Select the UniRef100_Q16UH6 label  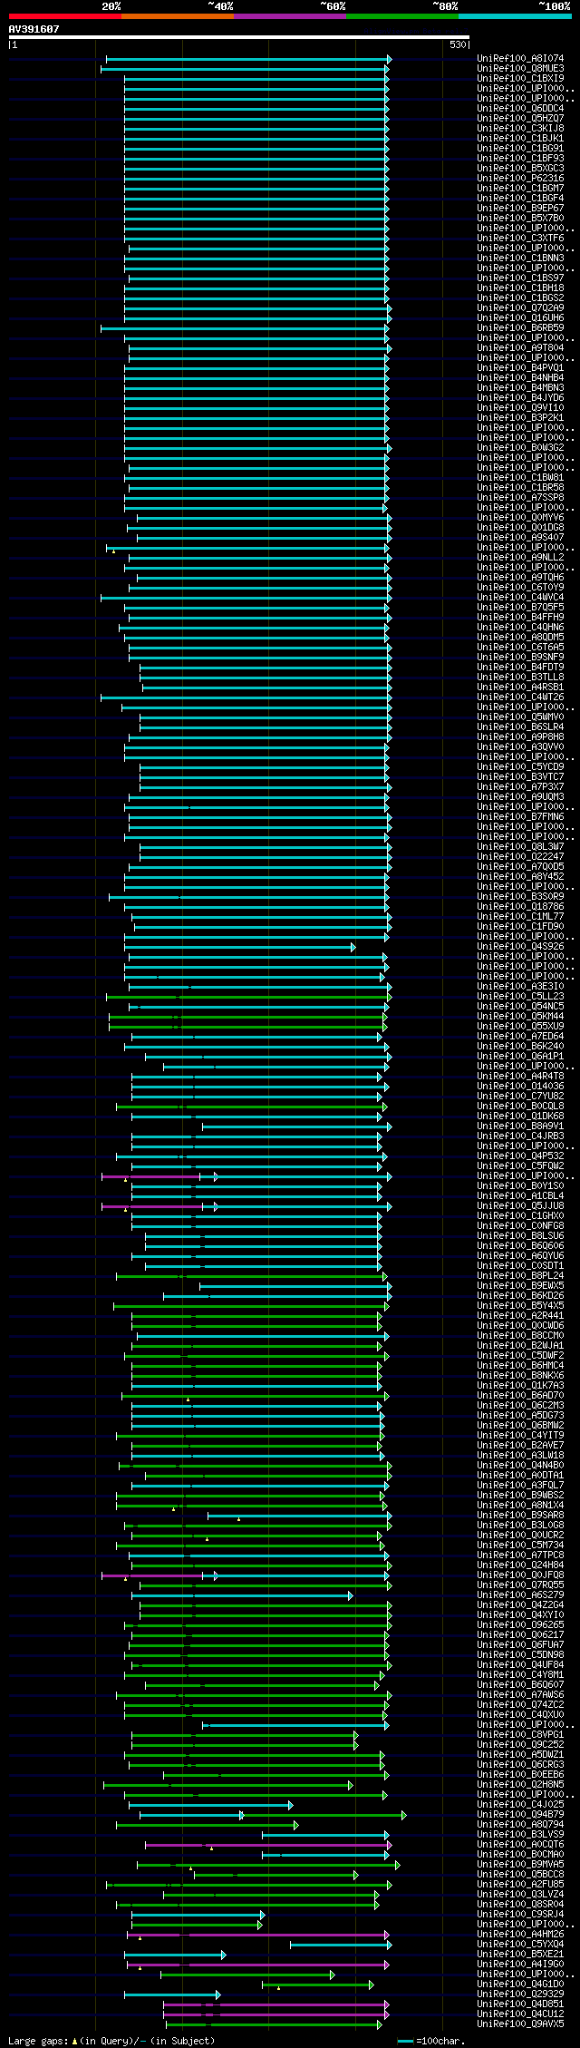[520, 317]
